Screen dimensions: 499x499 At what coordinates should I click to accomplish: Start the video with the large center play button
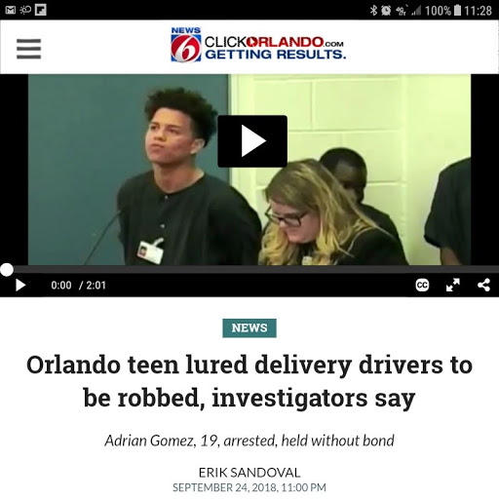pyautogui.click(x=252, y=141)
